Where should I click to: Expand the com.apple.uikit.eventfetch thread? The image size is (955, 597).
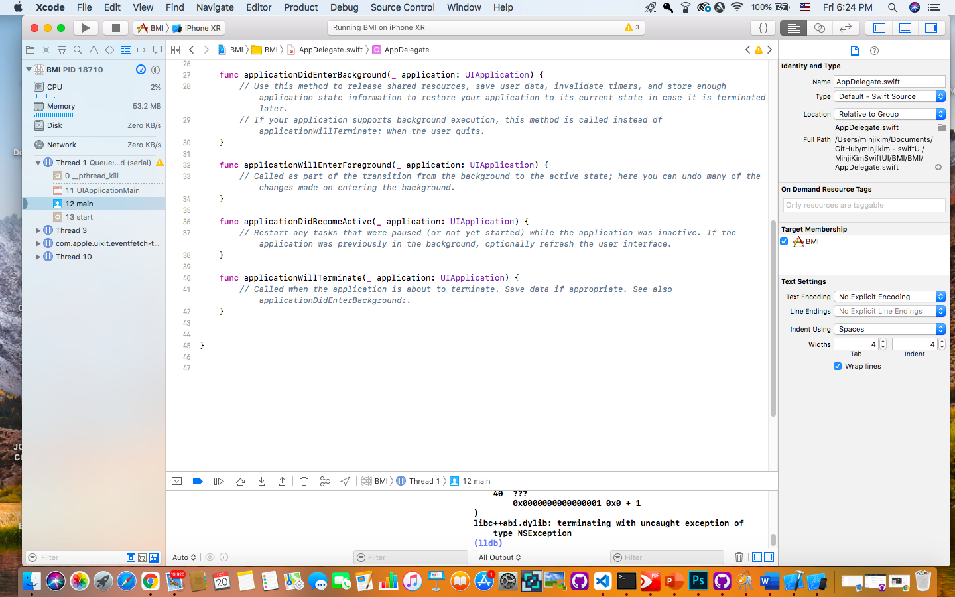(38, 243)
